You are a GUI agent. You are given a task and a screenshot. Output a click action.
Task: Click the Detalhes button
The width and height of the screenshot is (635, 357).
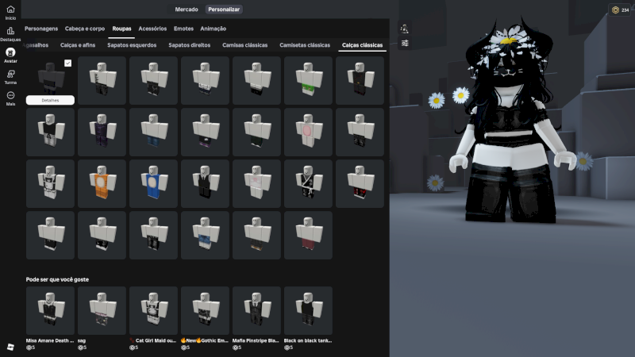click(x=50, y=100)
